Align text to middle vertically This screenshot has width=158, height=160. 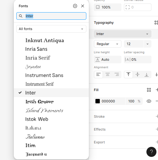point(137,75)
